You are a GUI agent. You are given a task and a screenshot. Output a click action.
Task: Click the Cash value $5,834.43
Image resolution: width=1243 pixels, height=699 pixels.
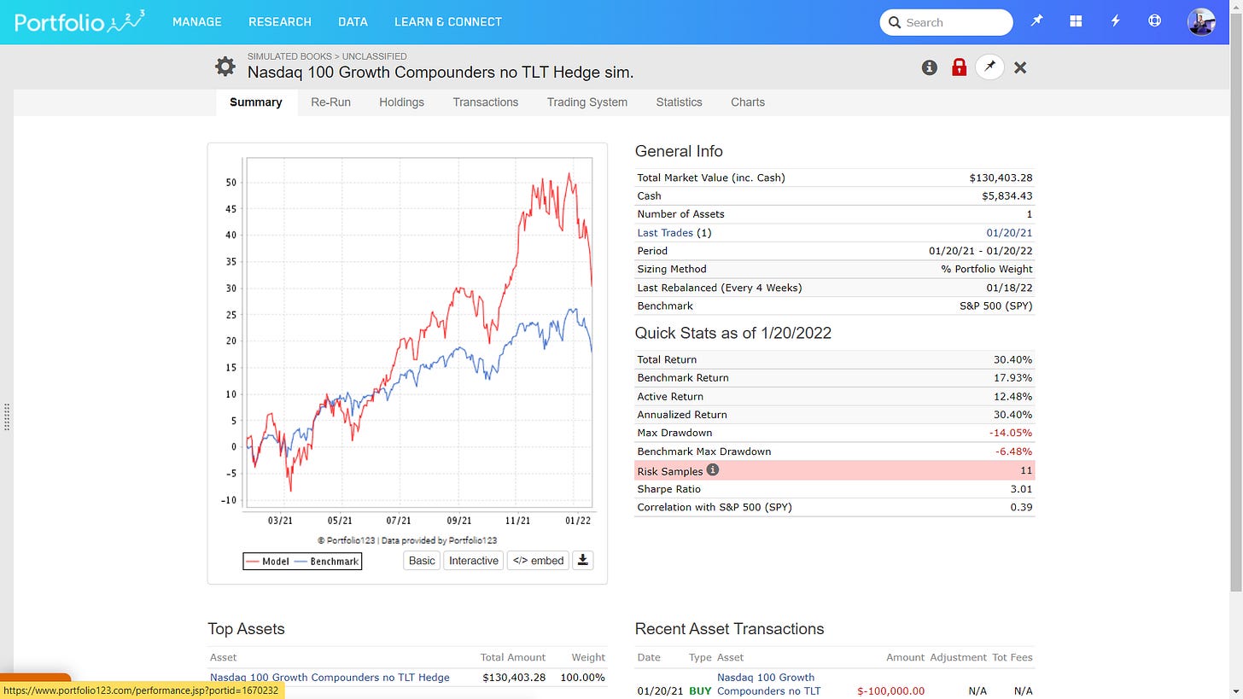[1007, 195]
